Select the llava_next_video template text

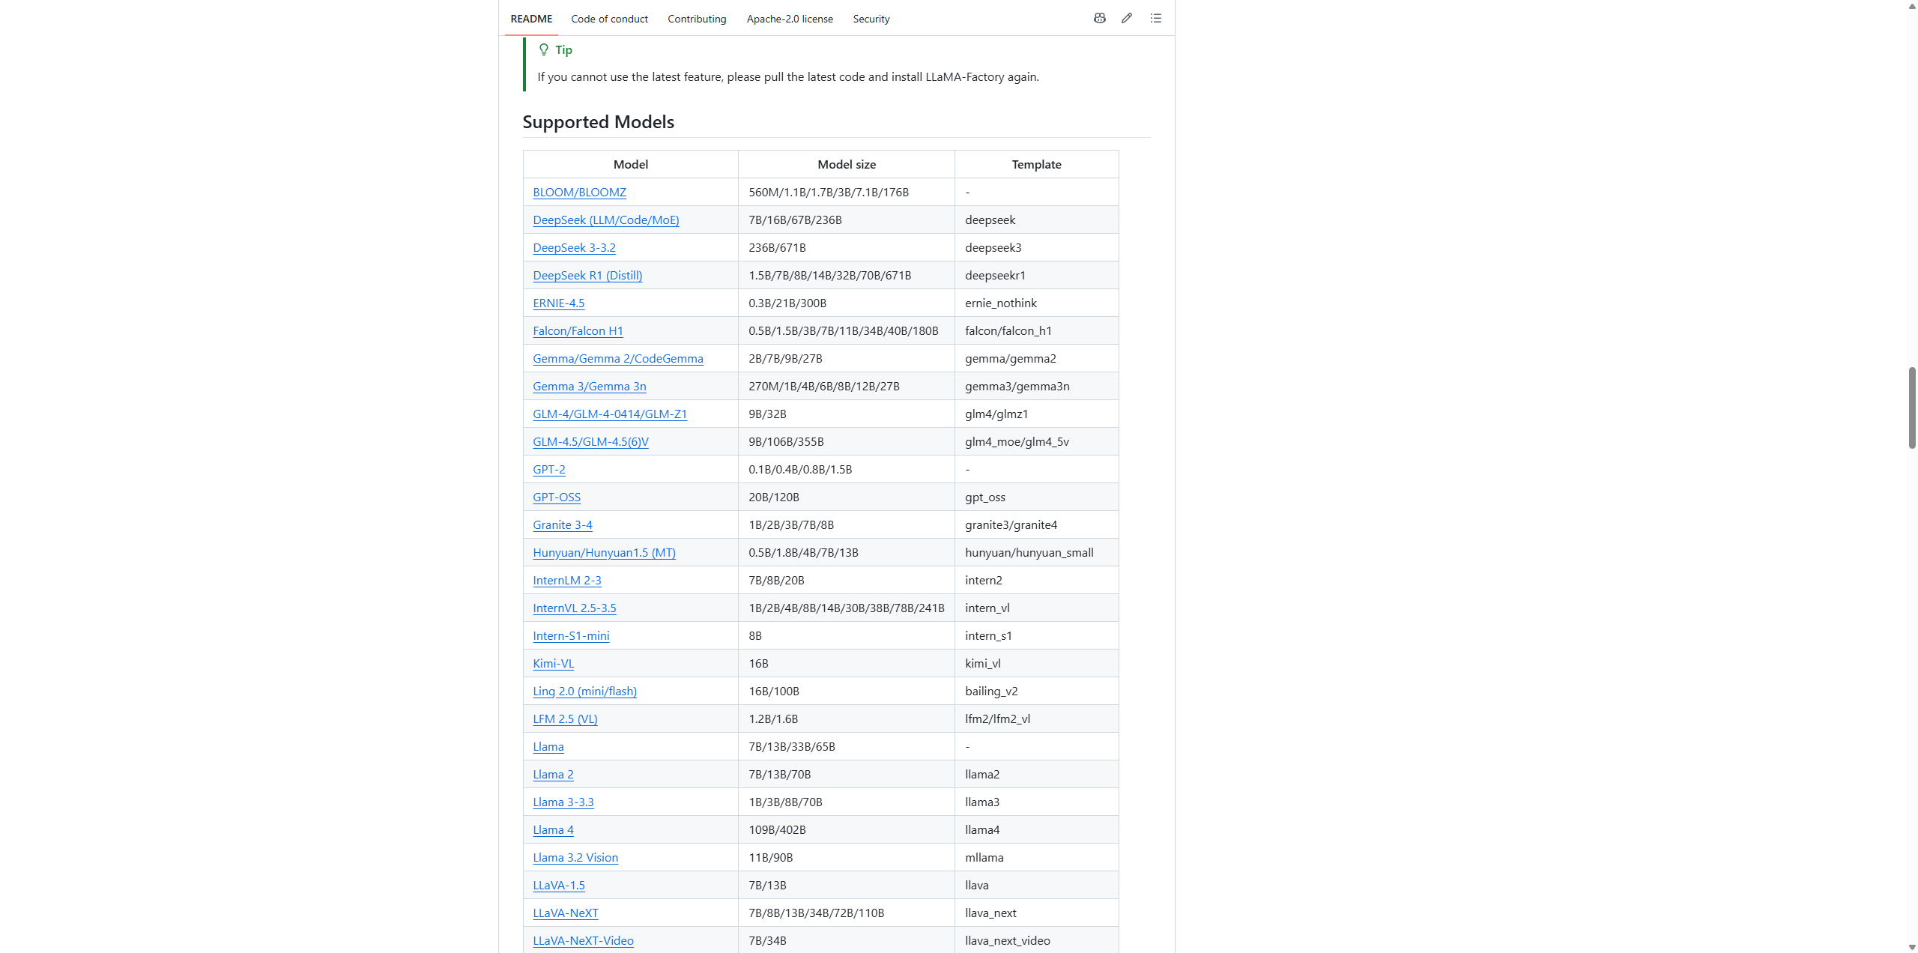click(1008, 940)
